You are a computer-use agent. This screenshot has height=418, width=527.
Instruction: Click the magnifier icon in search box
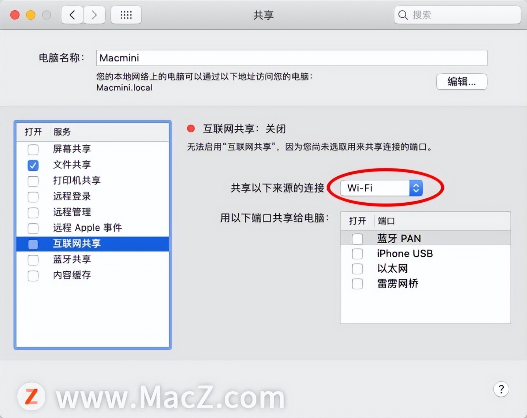click(403, 15)
